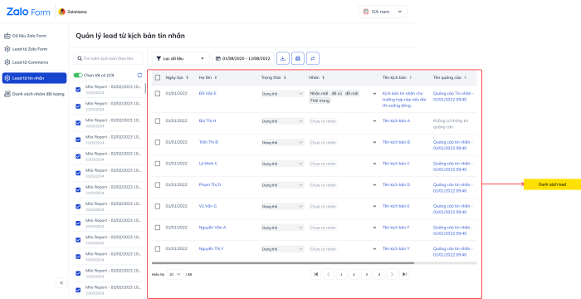The image size is (581, 299).
Task: Click the magnifier icon in script search
Action: 80,59
